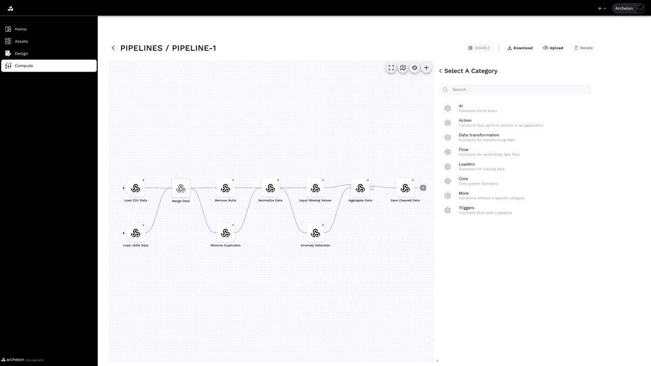This screenshot has height=366, width=651.
Task: Collapse the Select A Category panel via its chevron
Action: coord(440,71)
